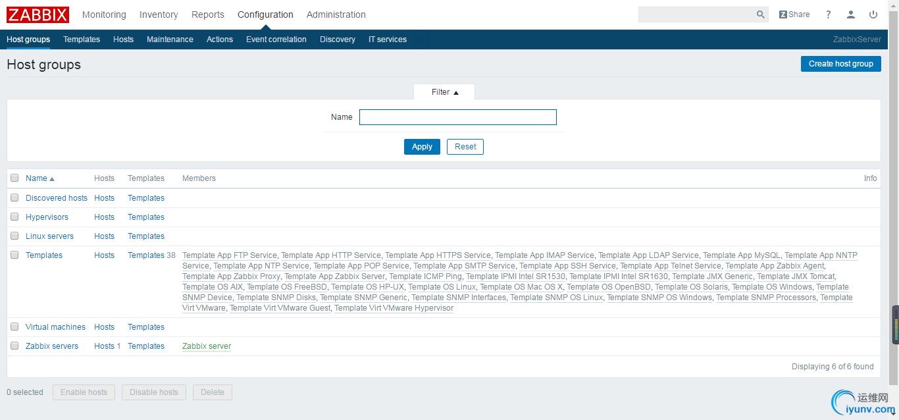Open the Linux servers group link

(49, 236)
